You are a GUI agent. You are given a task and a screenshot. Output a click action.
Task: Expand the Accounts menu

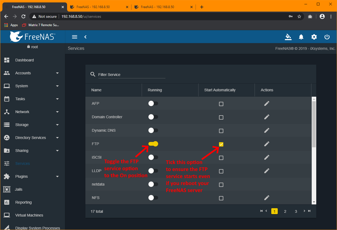coord(32,73)
